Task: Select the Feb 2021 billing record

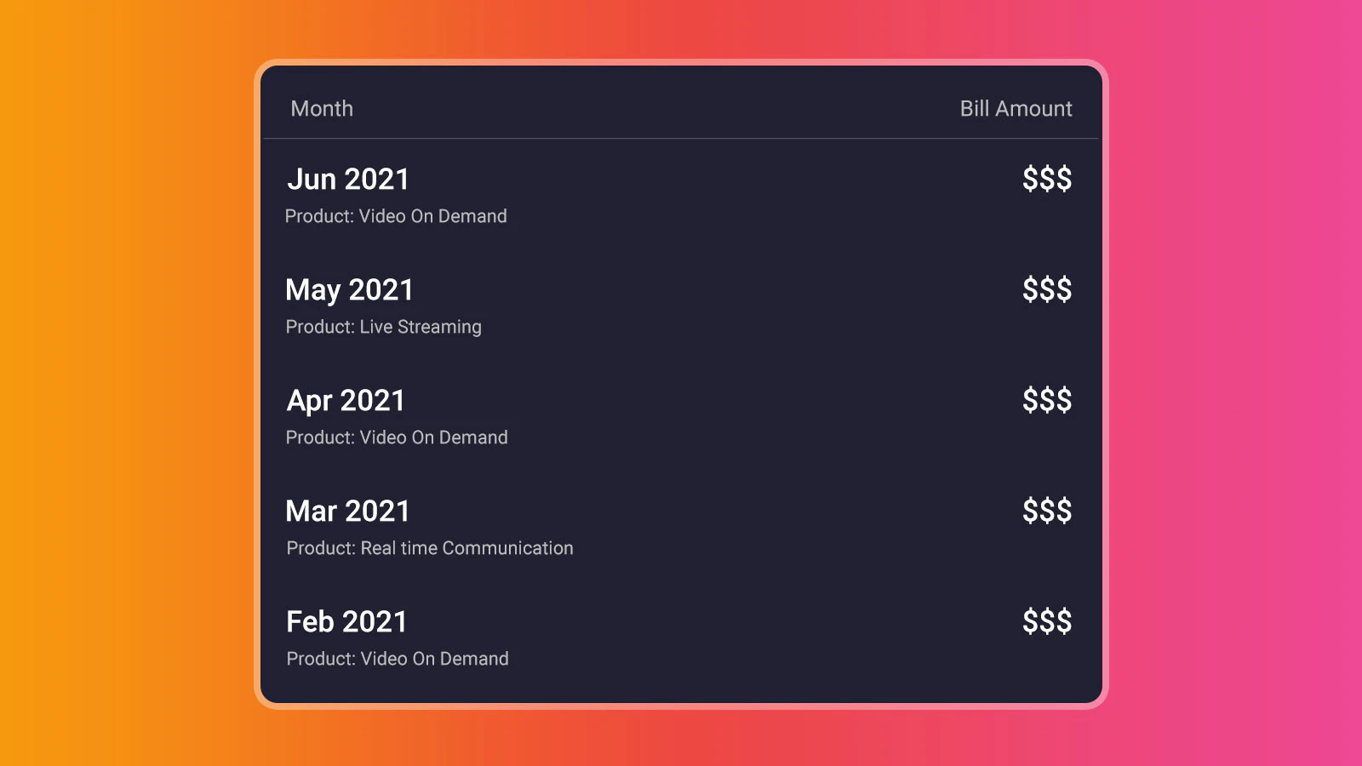Action: [x=346, y=621]
